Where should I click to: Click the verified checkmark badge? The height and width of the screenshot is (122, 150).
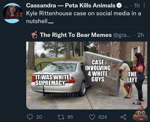(119, 5)
